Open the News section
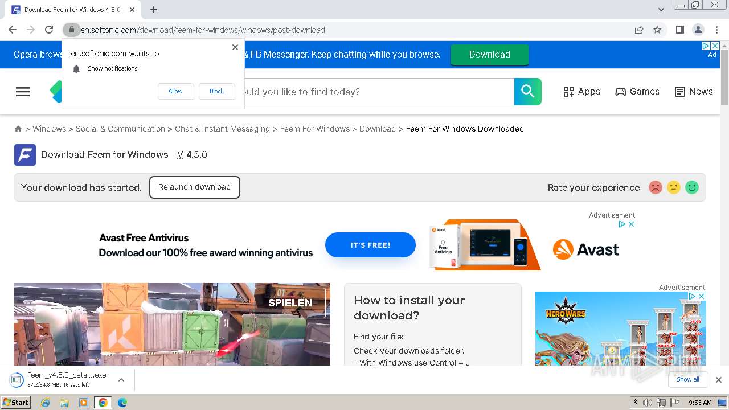Screen dimensions: 729x410 coord(694,92)
